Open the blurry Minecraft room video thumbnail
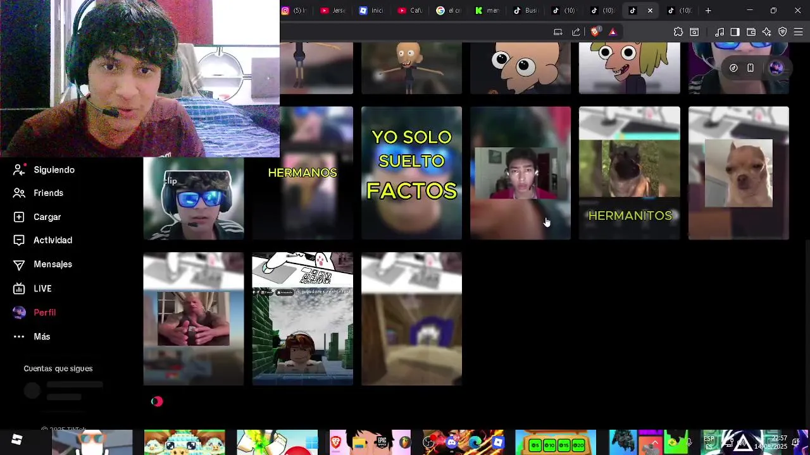This screenshot has width=810, height=455. tap(411, 318)
